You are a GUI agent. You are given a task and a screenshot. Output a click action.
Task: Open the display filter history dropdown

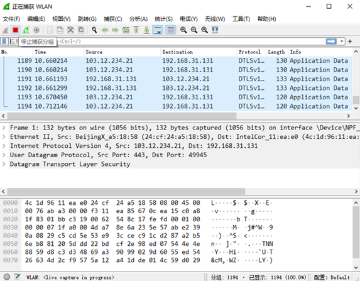click(342, 41)
